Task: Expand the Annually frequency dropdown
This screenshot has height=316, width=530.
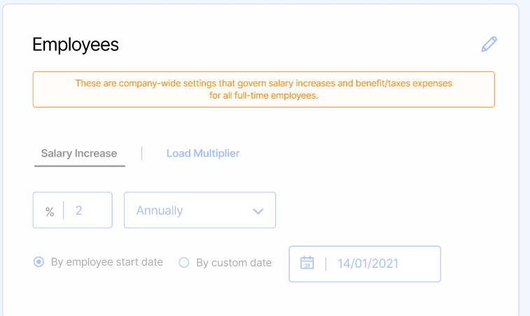Action: click(200, 210)
